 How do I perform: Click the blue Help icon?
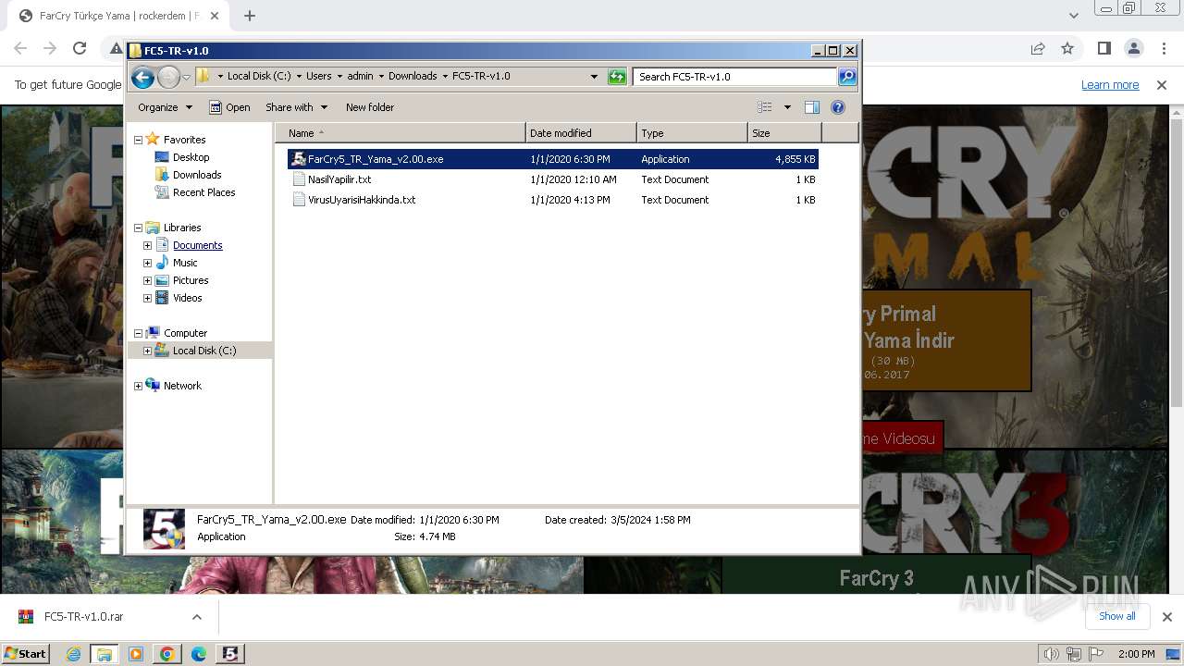click(x=838, y=107)
